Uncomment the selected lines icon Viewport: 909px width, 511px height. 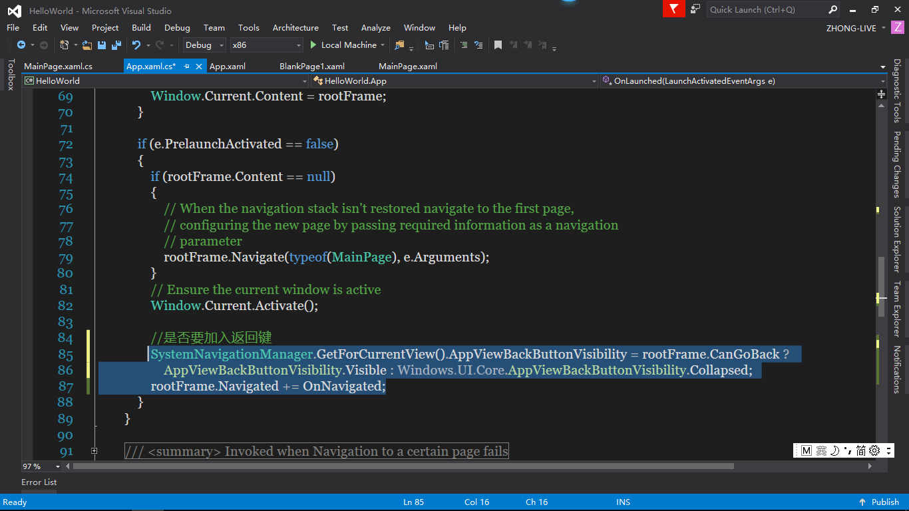(x=478, y=45)
